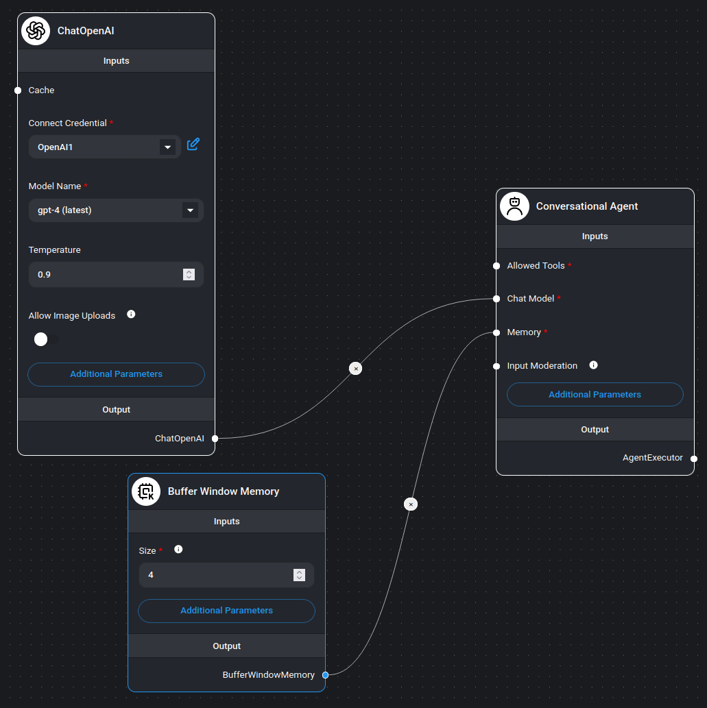Viewport: 707px width, 708px height.
Task: Click the Temperature input field showing 0.9
Action: 116,275
